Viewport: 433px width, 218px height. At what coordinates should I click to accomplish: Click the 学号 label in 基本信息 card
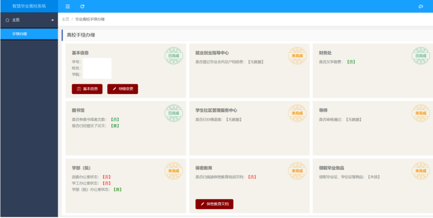(76, 62)
